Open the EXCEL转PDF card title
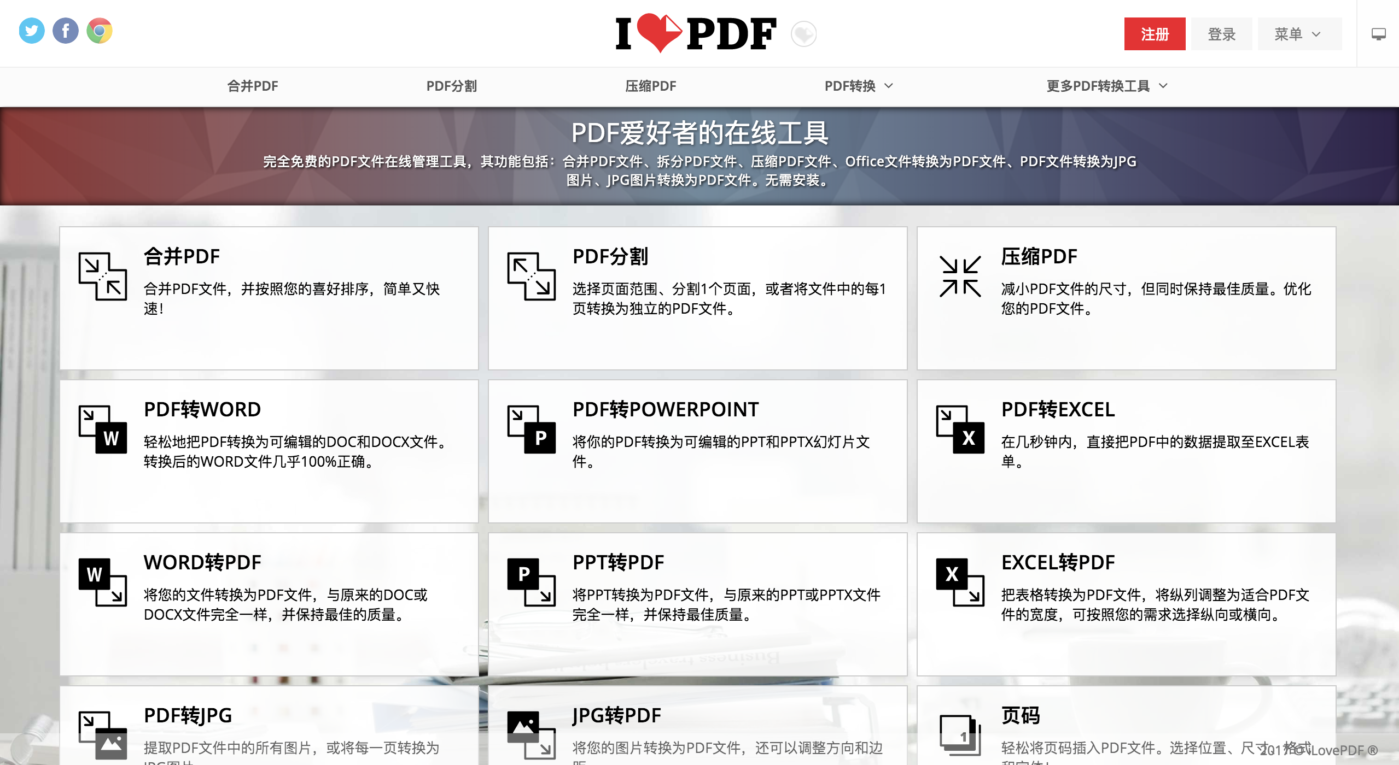This screenshot has width=1399, height=765. point(1058,562)
